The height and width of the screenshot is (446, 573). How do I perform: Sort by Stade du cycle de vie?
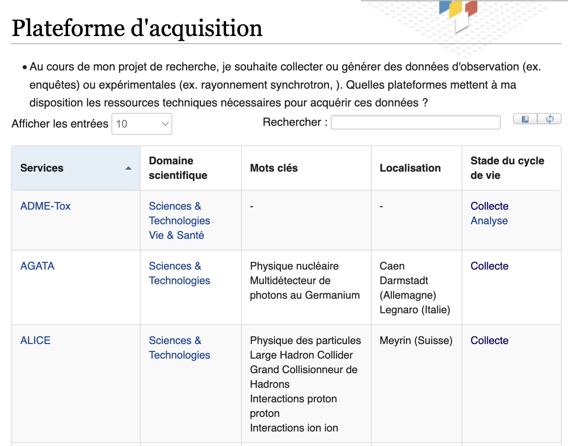pyautogui.click(x=507, y=168)
